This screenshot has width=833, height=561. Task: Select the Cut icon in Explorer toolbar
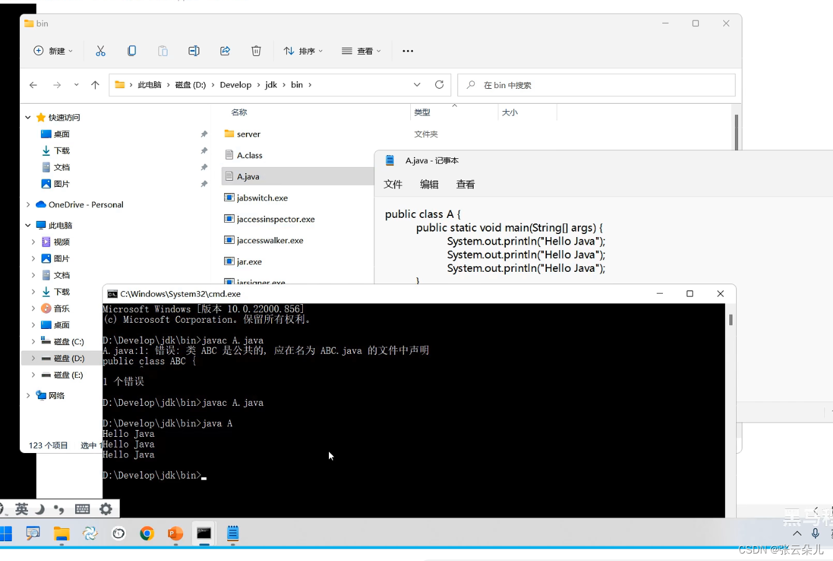[x=101, y=51]
